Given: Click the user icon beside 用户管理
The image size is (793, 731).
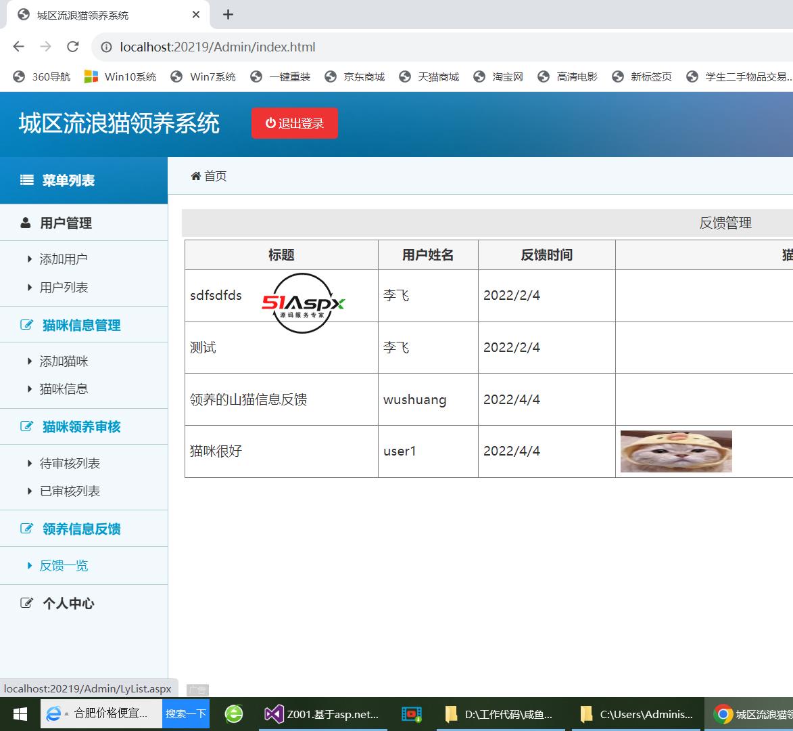Looking at the screenshot, I should 24,223.
